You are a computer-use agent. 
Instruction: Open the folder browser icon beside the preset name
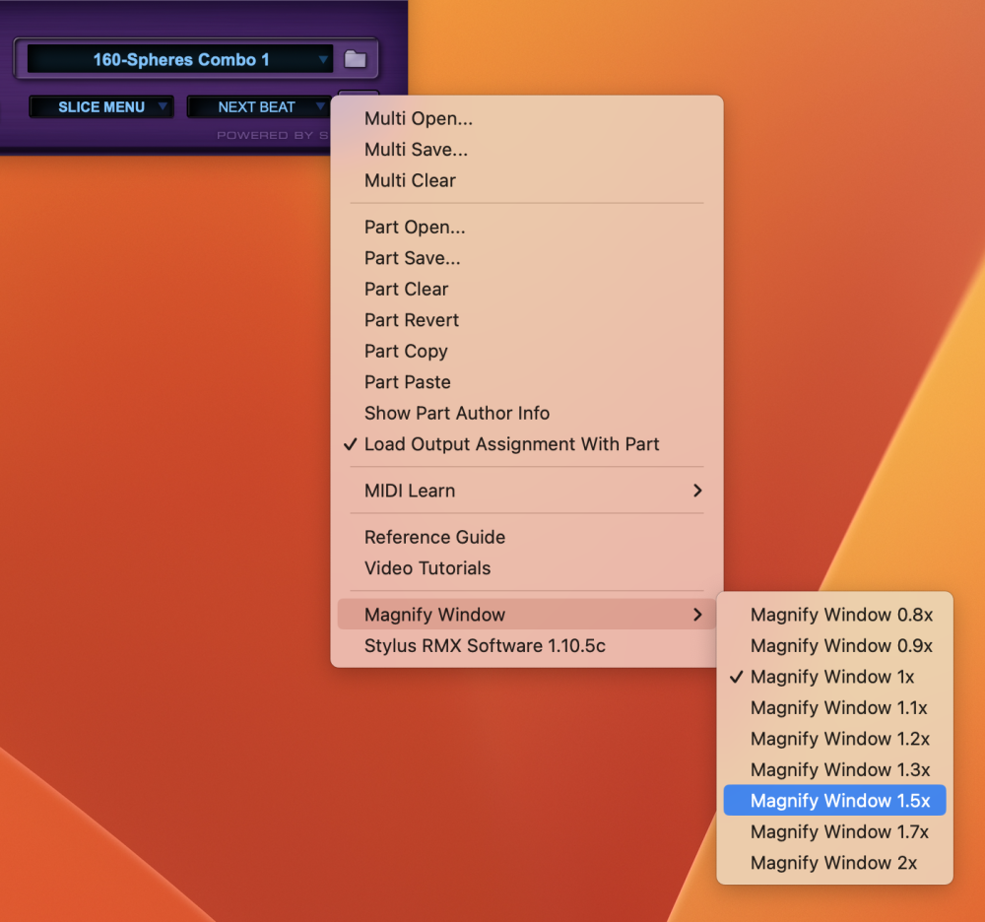pos(355,59)
